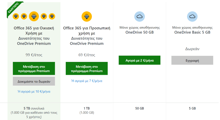The width and height of the screenshot is (220, 120).
Task: Click the rightmost small diamond icon in Home plan
Action: (x=52, y=17)
